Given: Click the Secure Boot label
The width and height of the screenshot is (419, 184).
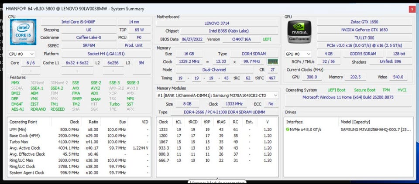Looking at the screenshot, I should point(364,90).
